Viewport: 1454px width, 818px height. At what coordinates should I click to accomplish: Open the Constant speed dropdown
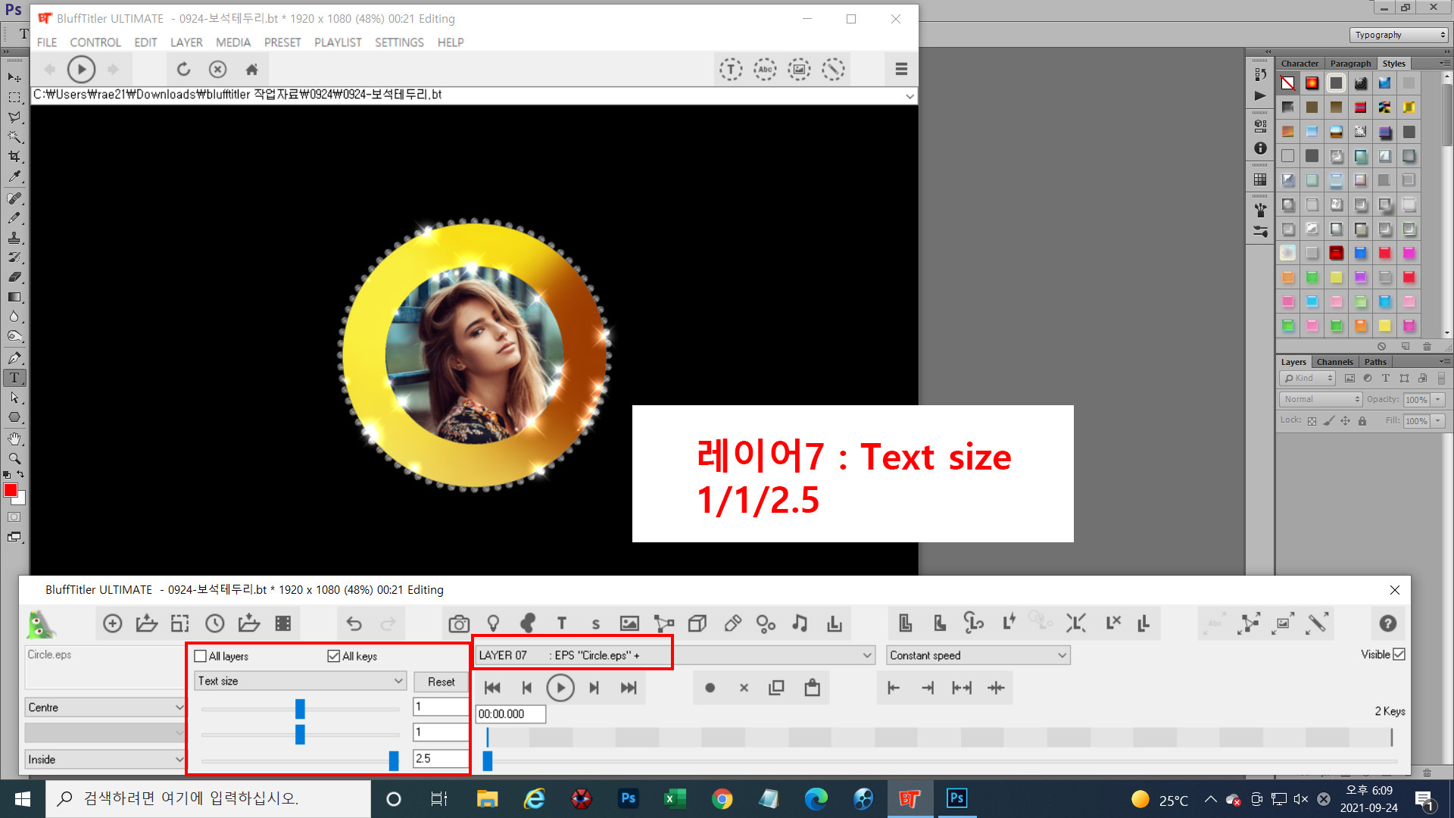click(978, 655)
